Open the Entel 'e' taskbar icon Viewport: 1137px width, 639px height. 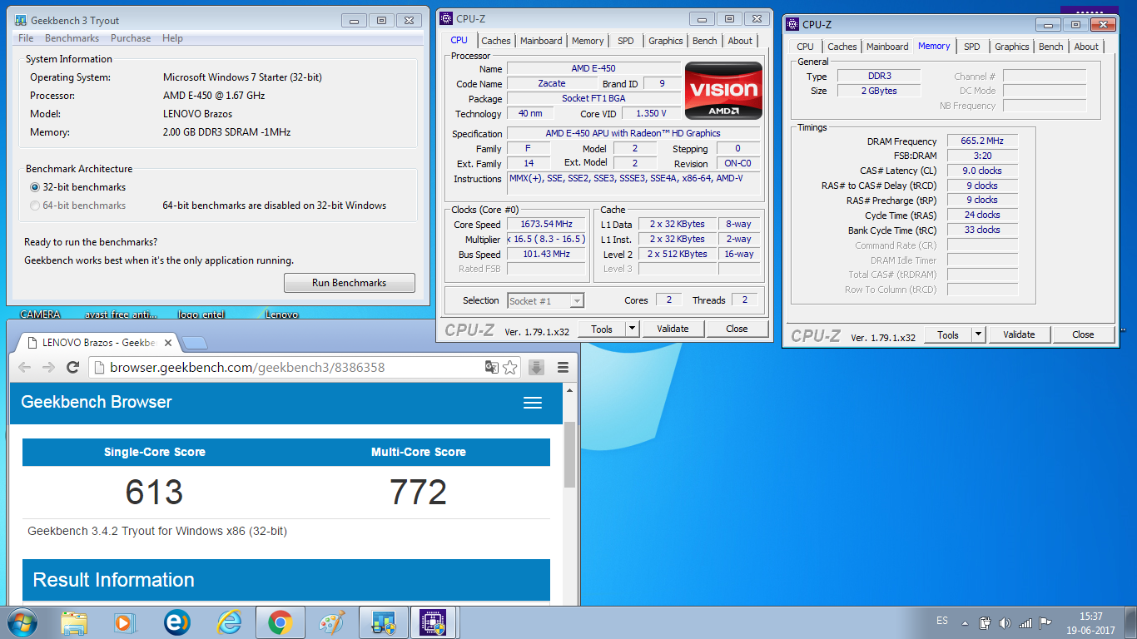[176, 622]
